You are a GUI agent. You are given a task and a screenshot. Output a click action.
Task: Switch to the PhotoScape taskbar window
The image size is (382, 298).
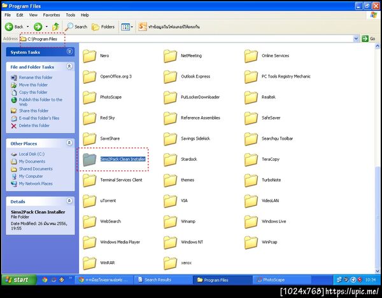point(282,280)
